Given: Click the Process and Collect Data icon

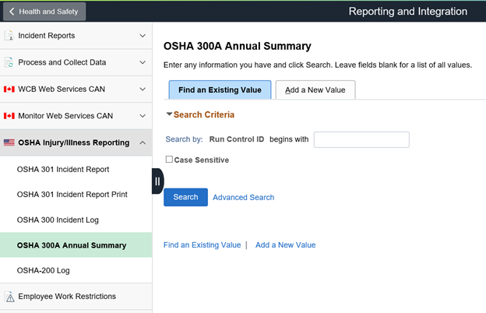Looking at the screenshot, I should pos(9,62).
